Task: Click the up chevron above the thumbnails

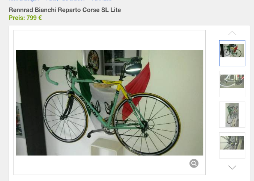Action: 232,33
